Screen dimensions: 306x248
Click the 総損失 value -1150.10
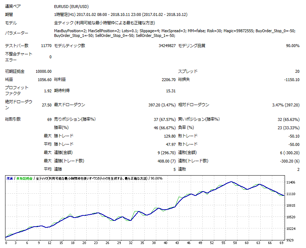(291, 79)
